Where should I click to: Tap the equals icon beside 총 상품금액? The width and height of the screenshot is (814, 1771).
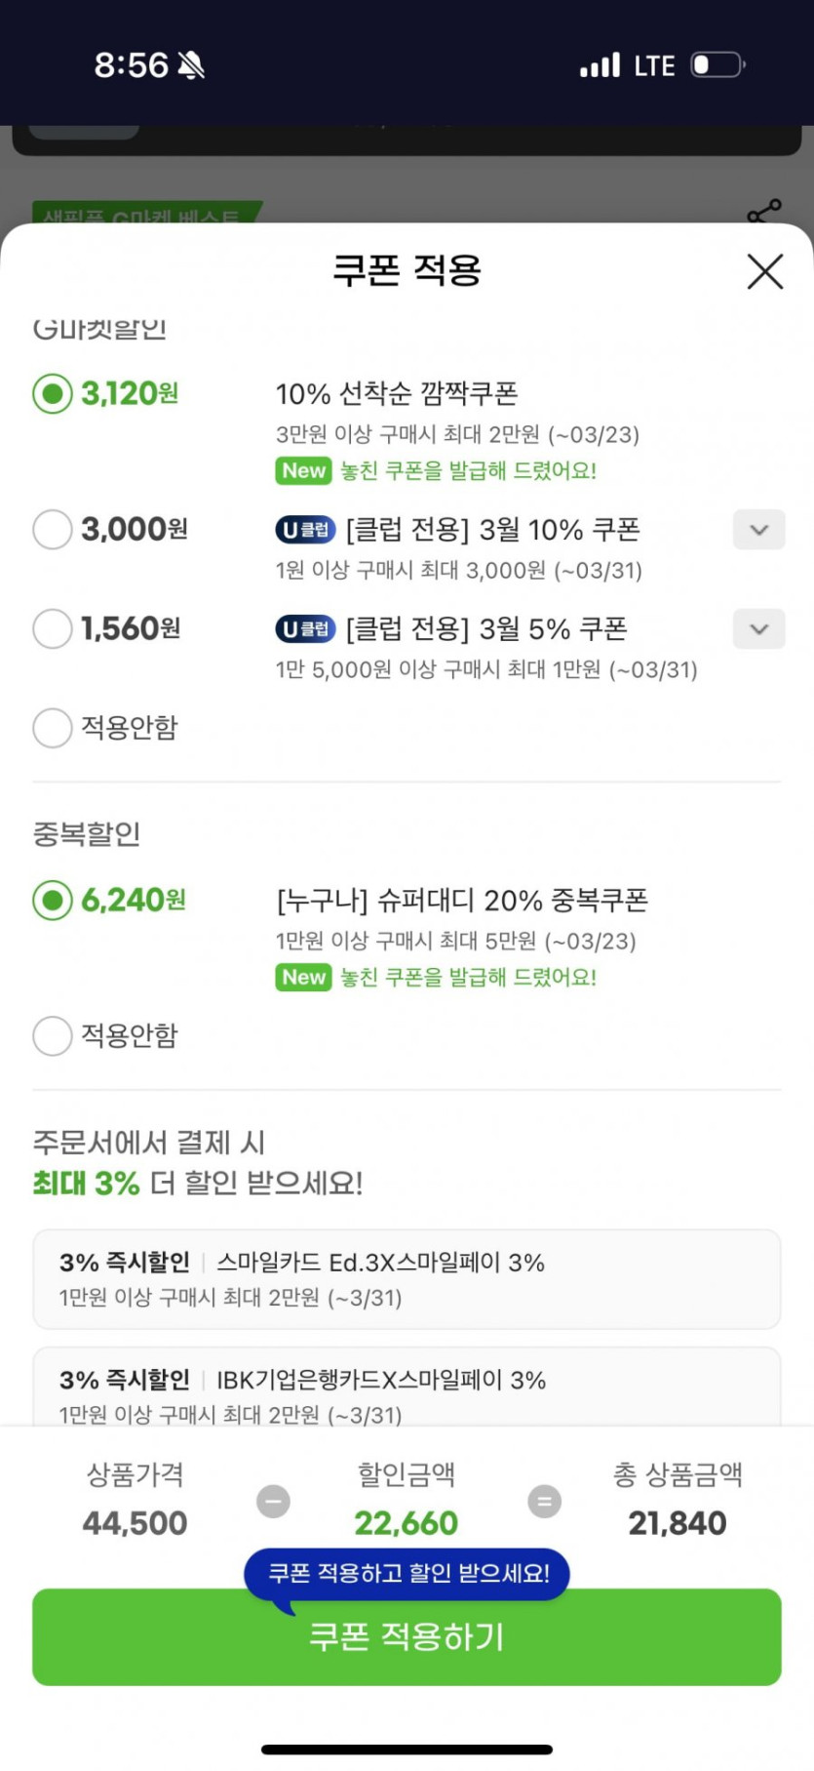544,1501
